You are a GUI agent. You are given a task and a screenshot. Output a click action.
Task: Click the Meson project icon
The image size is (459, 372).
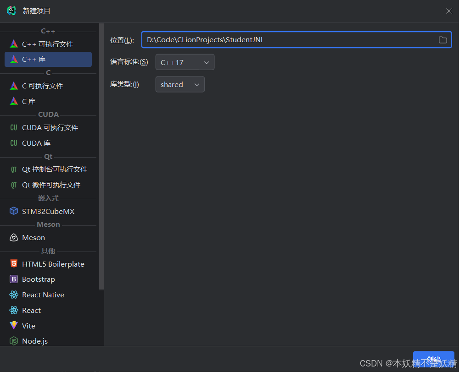click(14, 237)
